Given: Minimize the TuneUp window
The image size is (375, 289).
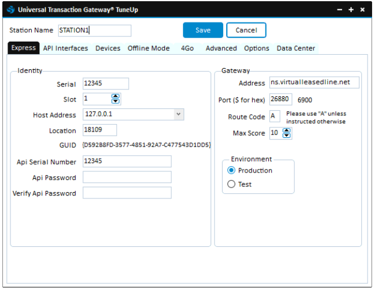Looking at the screenshot, I should pyautogui.click(x=339, y=10).
